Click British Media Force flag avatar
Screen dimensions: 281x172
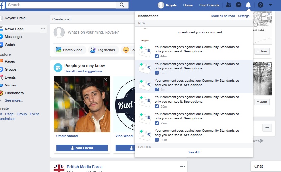(59, 168)
